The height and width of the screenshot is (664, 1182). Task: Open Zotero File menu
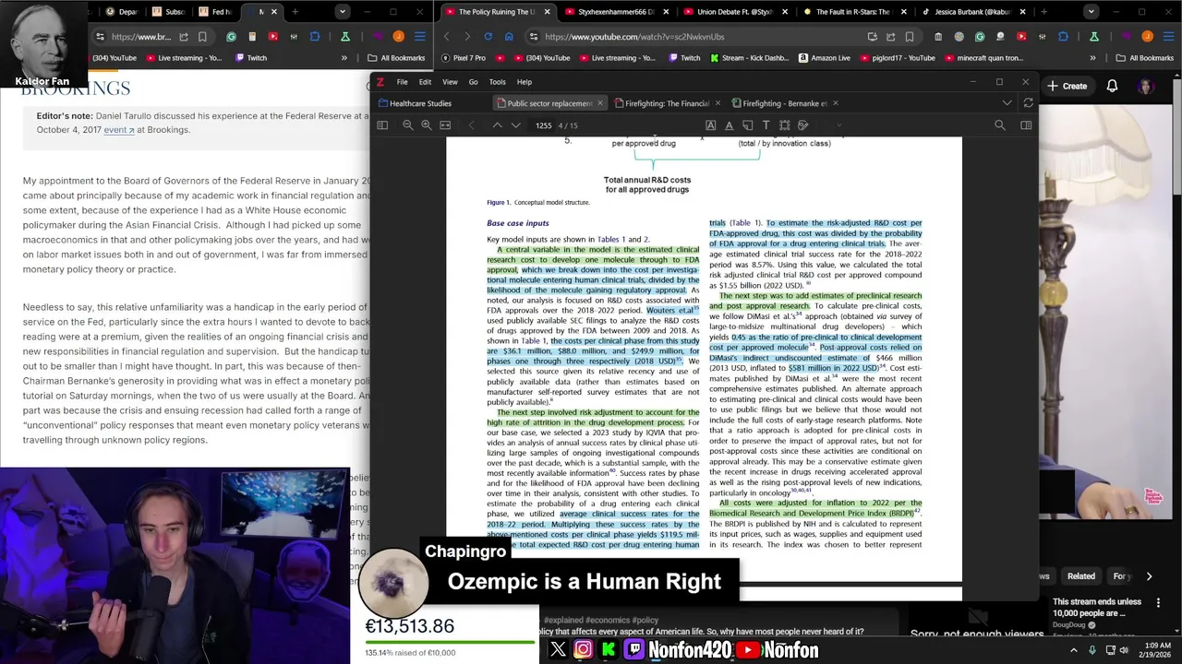403,82
